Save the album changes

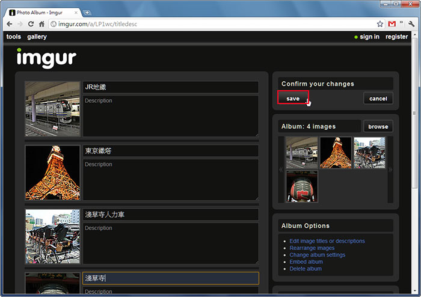(x=293, y=99)
